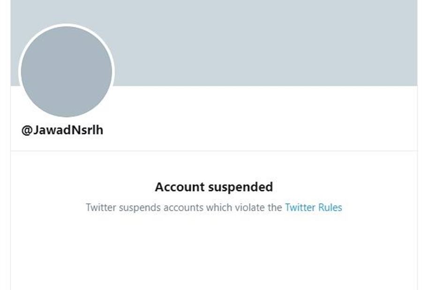Click the "Twitter suspends accounts" explanation text
This screenshot has width=422, height=290.
[x=184, y=208]
